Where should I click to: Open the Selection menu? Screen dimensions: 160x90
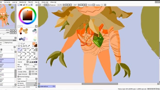click(x=22, y=2)
